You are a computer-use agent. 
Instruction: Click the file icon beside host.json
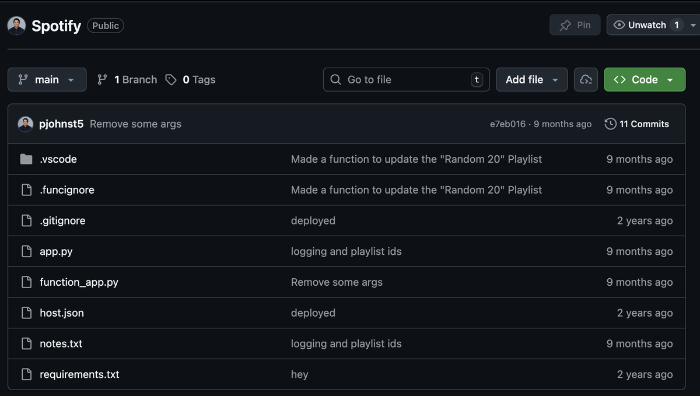point(26,313)
